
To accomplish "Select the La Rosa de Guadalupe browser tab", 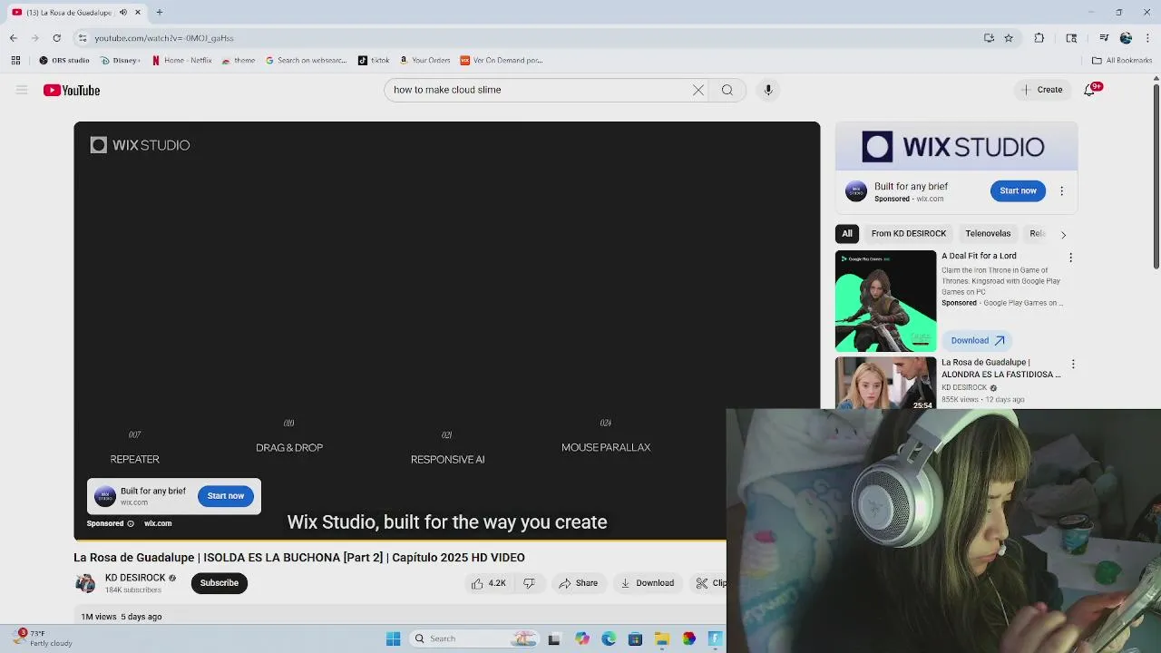I will 77,13.
